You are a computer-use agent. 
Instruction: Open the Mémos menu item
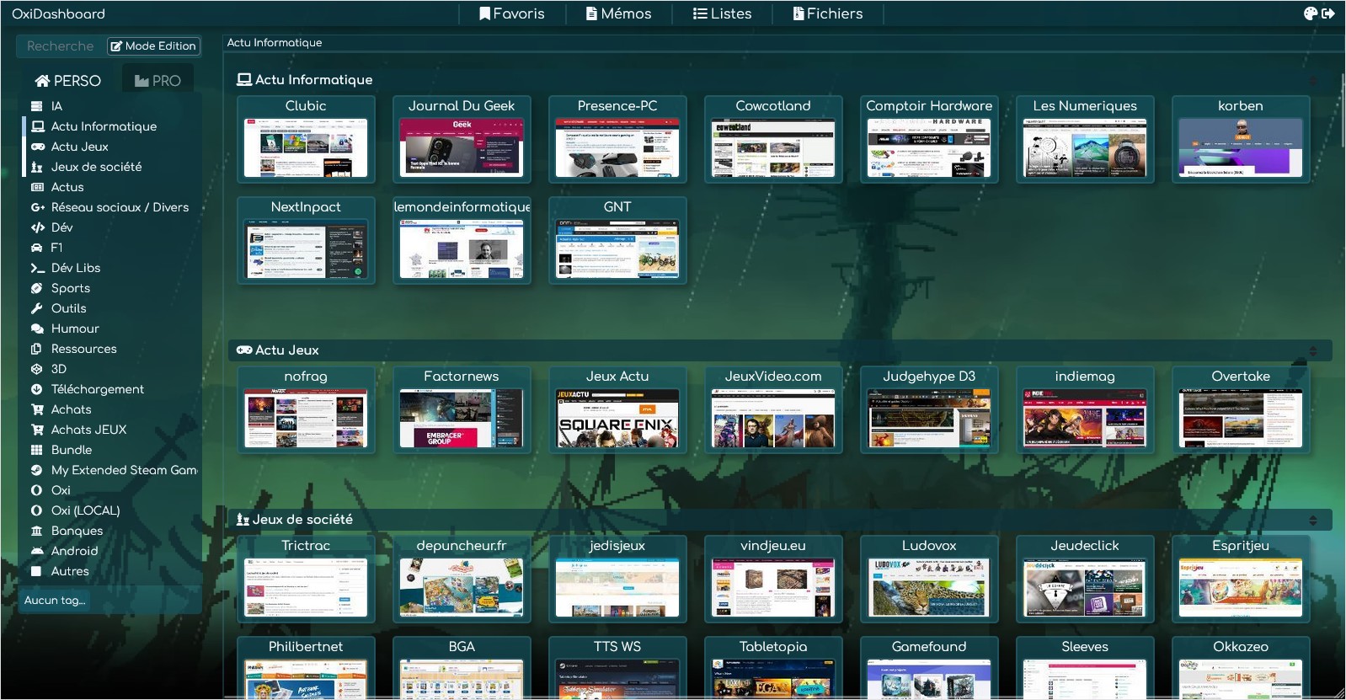point(619,13)
